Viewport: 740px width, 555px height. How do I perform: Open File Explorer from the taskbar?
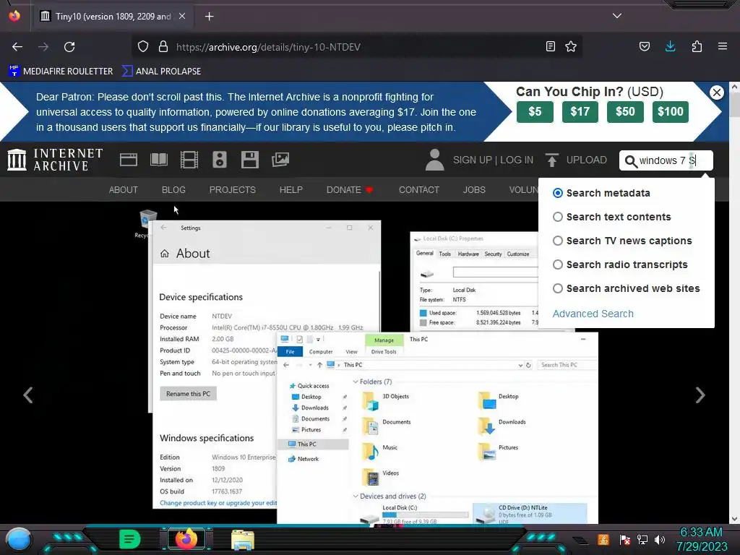click(243, 539)
